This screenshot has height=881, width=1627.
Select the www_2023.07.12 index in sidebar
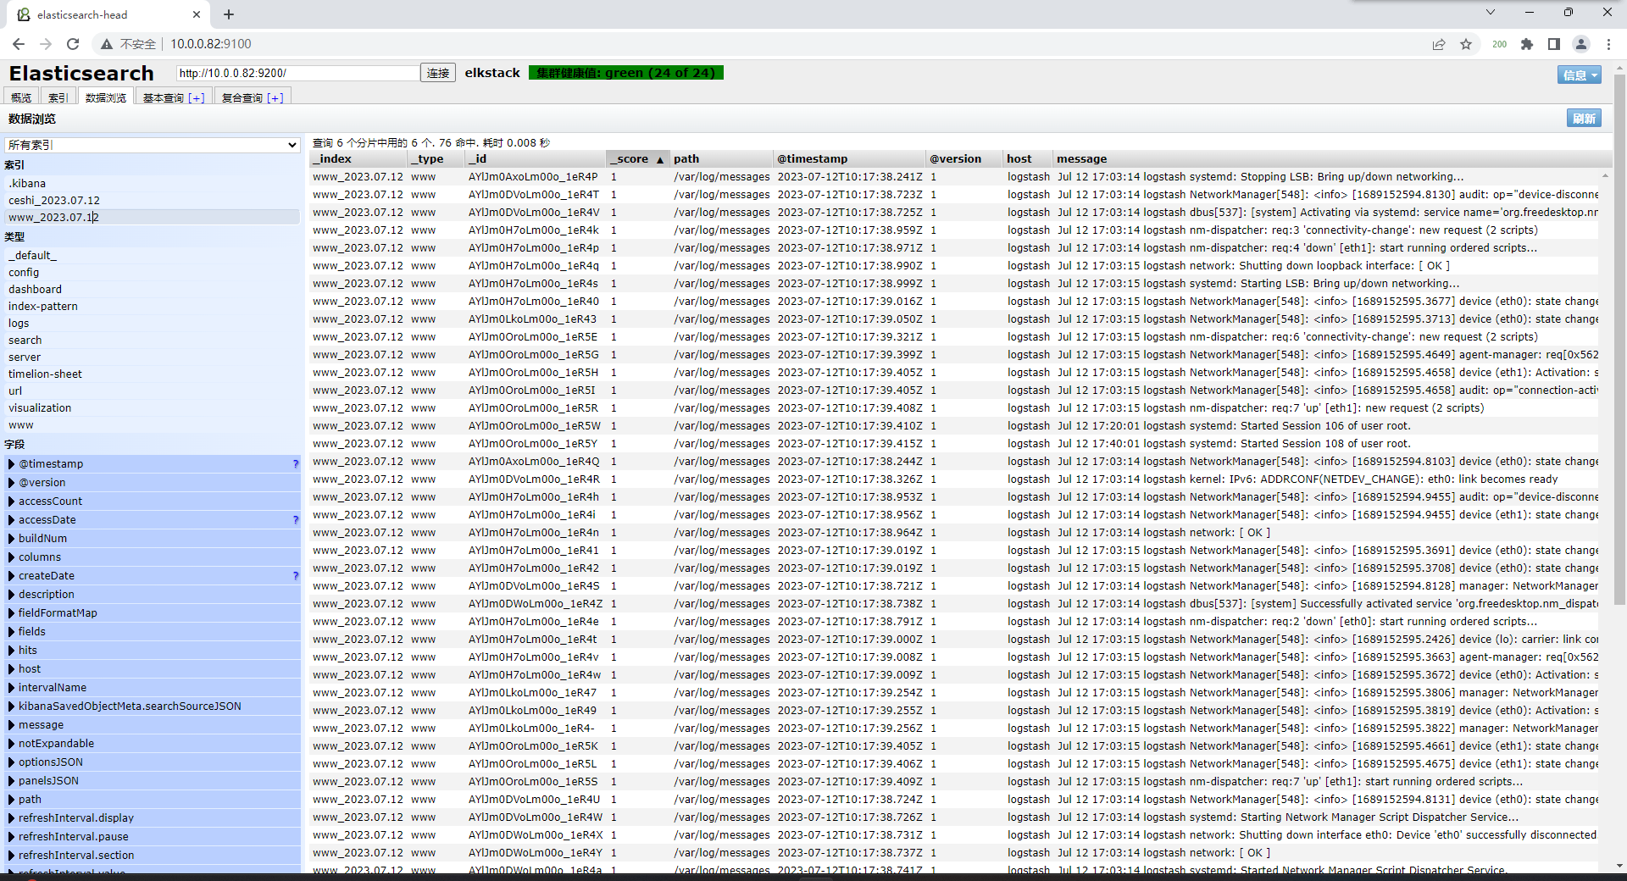[x=153, y=217]
